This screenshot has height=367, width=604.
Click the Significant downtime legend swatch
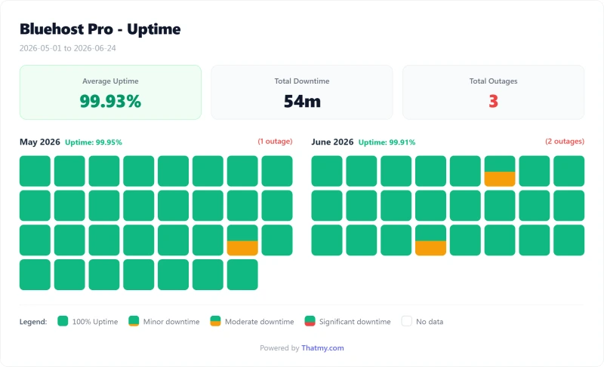(x=310, y=321)
